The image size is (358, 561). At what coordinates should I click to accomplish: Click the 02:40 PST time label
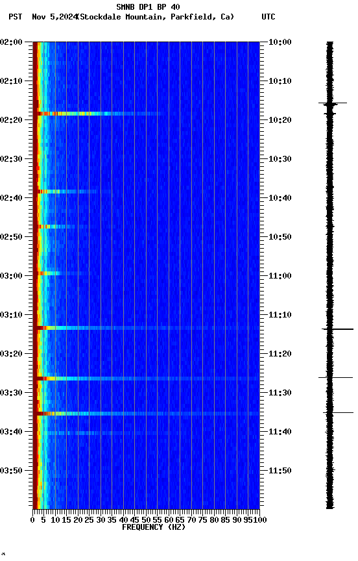[11, 198]
